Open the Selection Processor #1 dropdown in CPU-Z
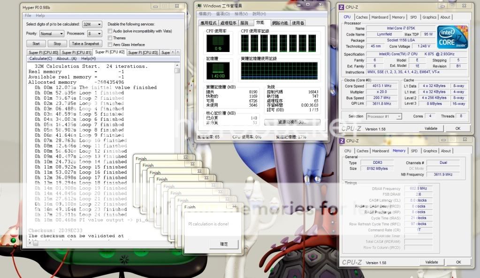480x278 pixels. point(384,117)
